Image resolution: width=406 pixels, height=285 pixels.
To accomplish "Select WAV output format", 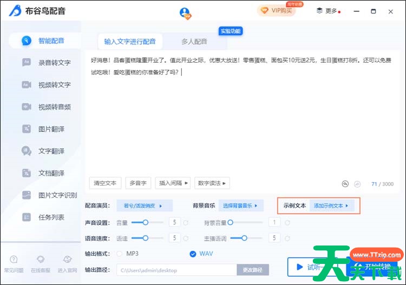I will [193, 254].
